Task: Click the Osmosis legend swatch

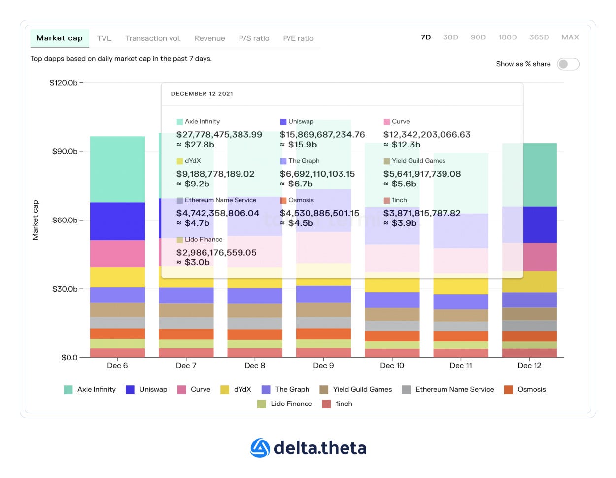Action: pyautogui.click(x=509, y=390)
